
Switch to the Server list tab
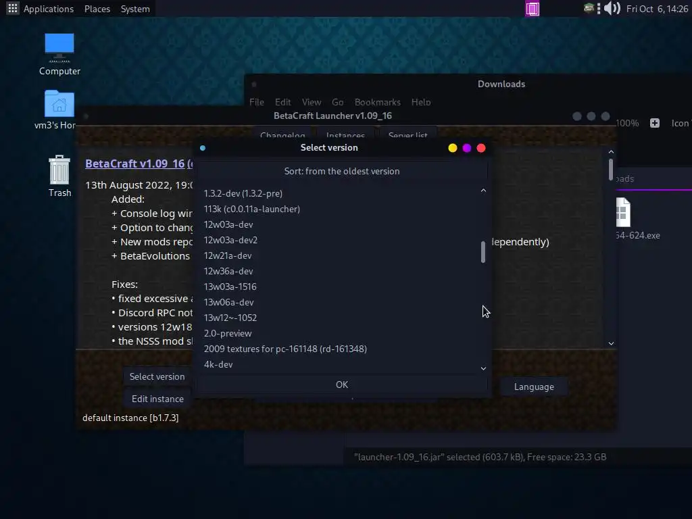tap(407, 134)
